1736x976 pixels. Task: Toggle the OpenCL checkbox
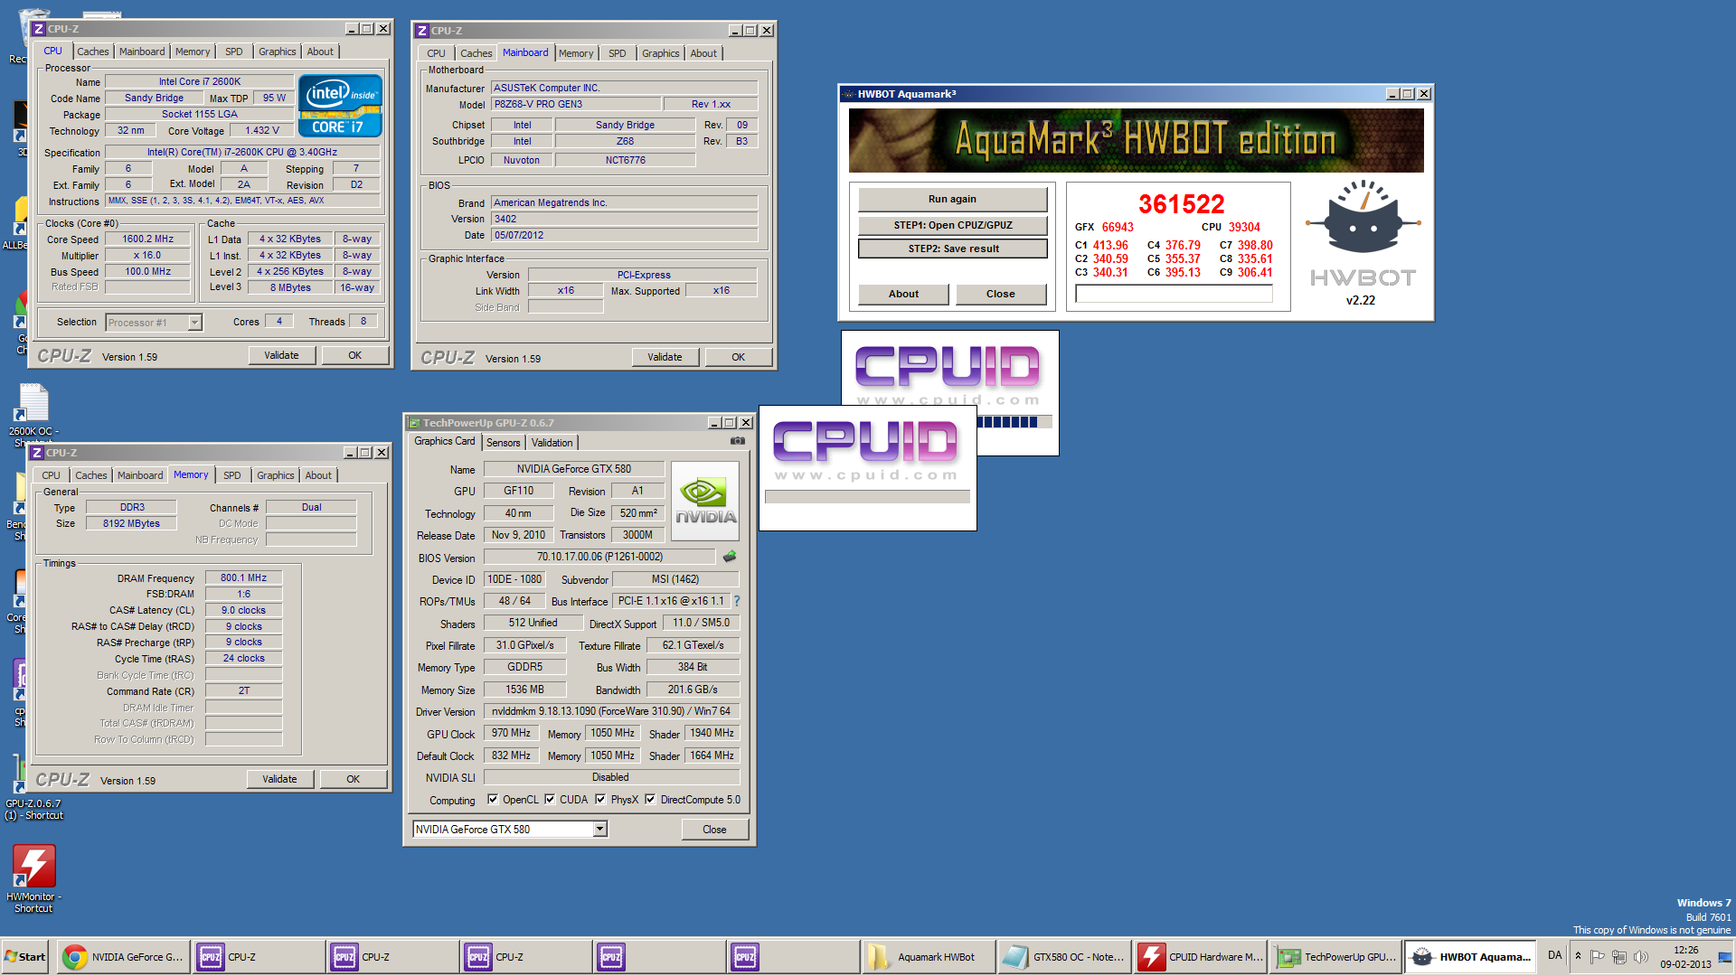[x=493, y=799]
